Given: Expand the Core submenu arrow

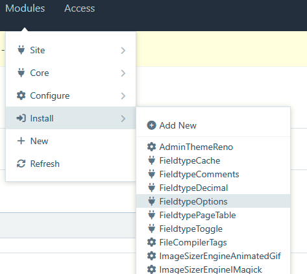Looking at the screenshot, I should [x=123, y=73].
